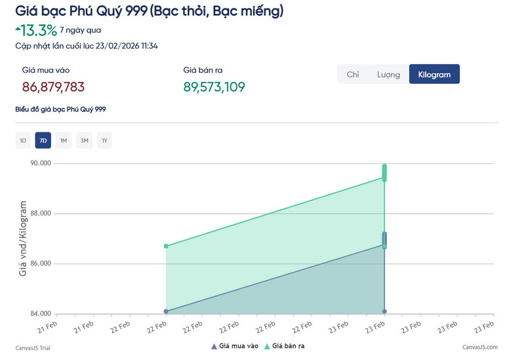The height and width of the screenshot is (354, 505).
Task: Click the purple triangle legend marker
Action: tap(214, 345)
